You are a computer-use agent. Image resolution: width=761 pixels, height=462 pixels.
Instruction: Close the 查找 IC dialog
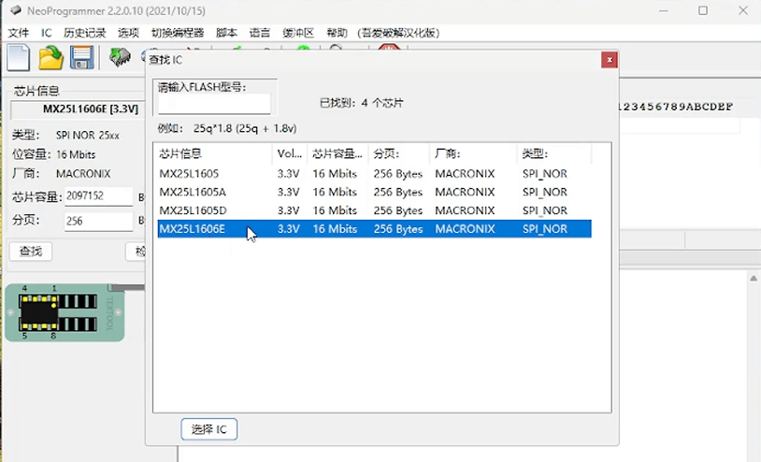[x=610, y=60]
